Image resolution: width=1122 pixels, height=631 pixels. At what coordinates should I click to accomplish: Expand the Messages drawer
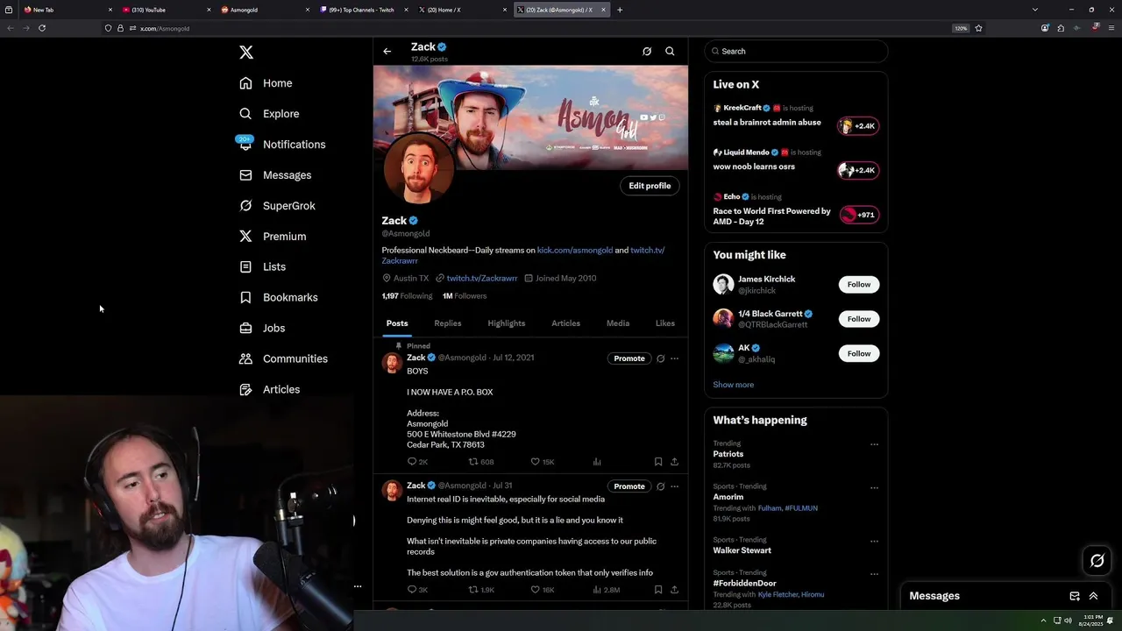pyautogui.click(x=1093, y=596)
